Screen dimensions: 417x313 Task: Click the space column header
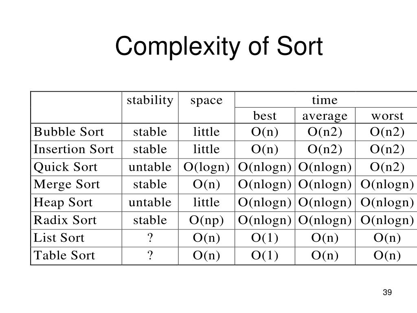(206, 101)
